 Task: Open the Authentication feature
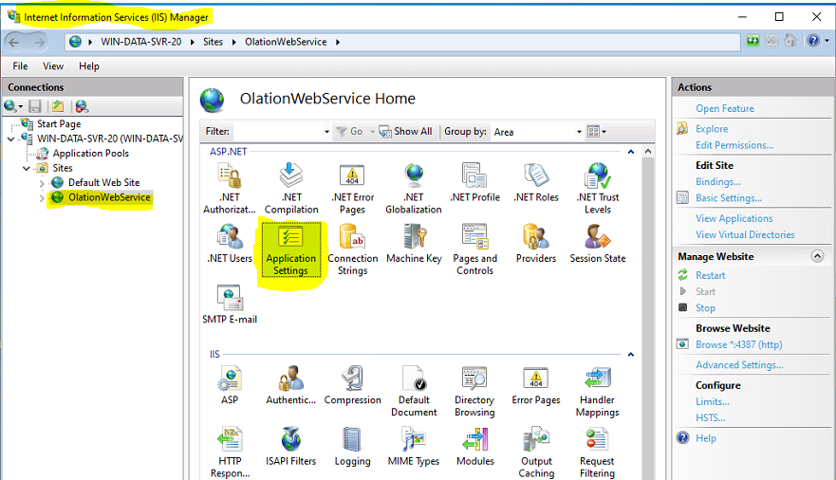(291, 385)
